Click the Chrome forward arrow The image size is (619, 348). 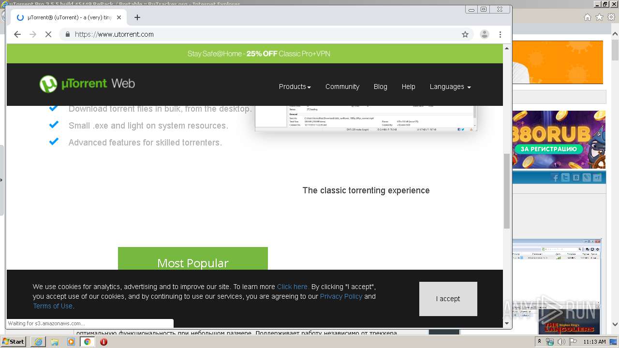coord(33,34)
